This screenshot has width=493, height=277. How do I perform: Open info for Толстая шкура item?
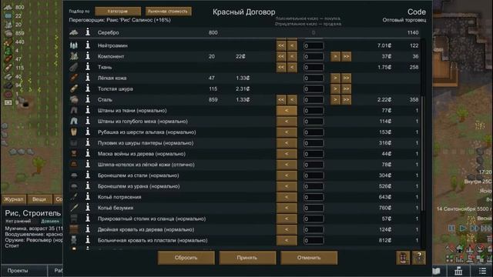88,88
